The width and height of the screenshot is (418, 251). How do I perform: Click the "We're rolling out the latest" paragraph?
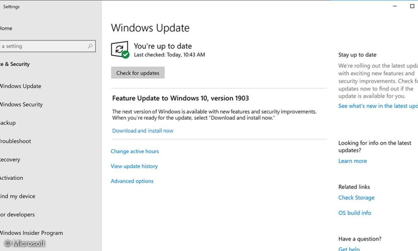click(378, 81)
